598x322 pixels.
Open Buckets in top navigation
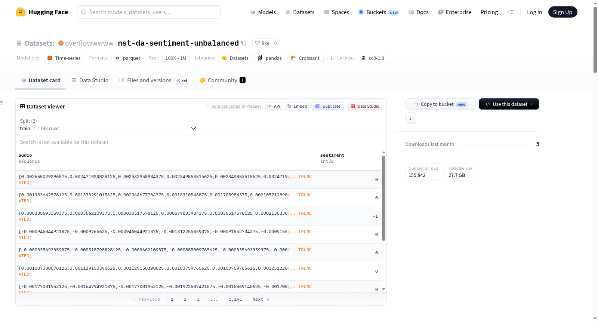coord(379,12)
